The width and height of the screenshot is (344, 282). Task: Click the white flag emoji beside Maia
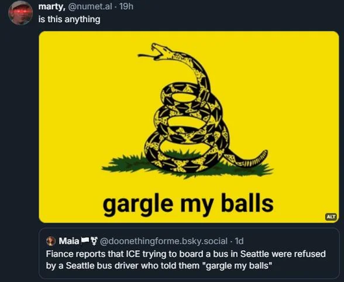[x=84, y=241]
